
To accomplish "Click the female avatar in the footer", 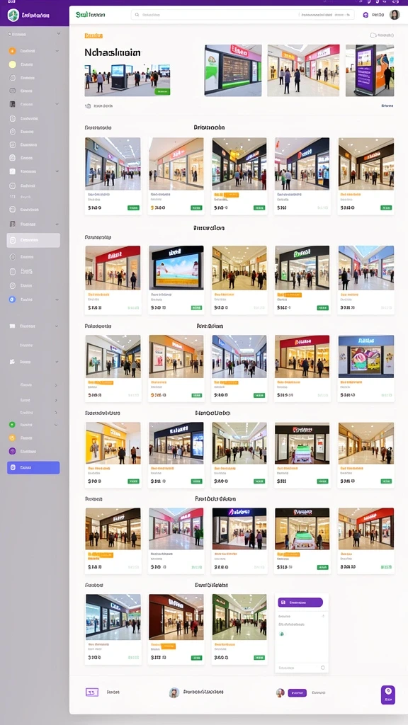I will pyautogui.click(x=280, y=692).
